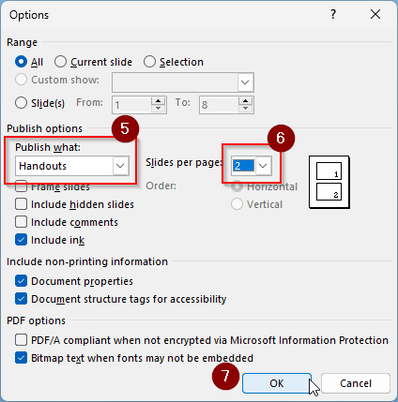Screen dimensions: 398x402
Task: Click the PDF options heading
Action: 36,320
